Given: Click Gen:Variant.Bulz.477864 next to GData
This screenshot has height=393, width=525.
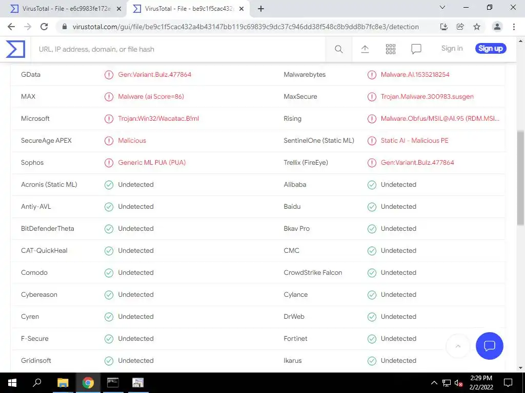Looking at the screenshot, I should pyautogui.click(x=154, y=75).
